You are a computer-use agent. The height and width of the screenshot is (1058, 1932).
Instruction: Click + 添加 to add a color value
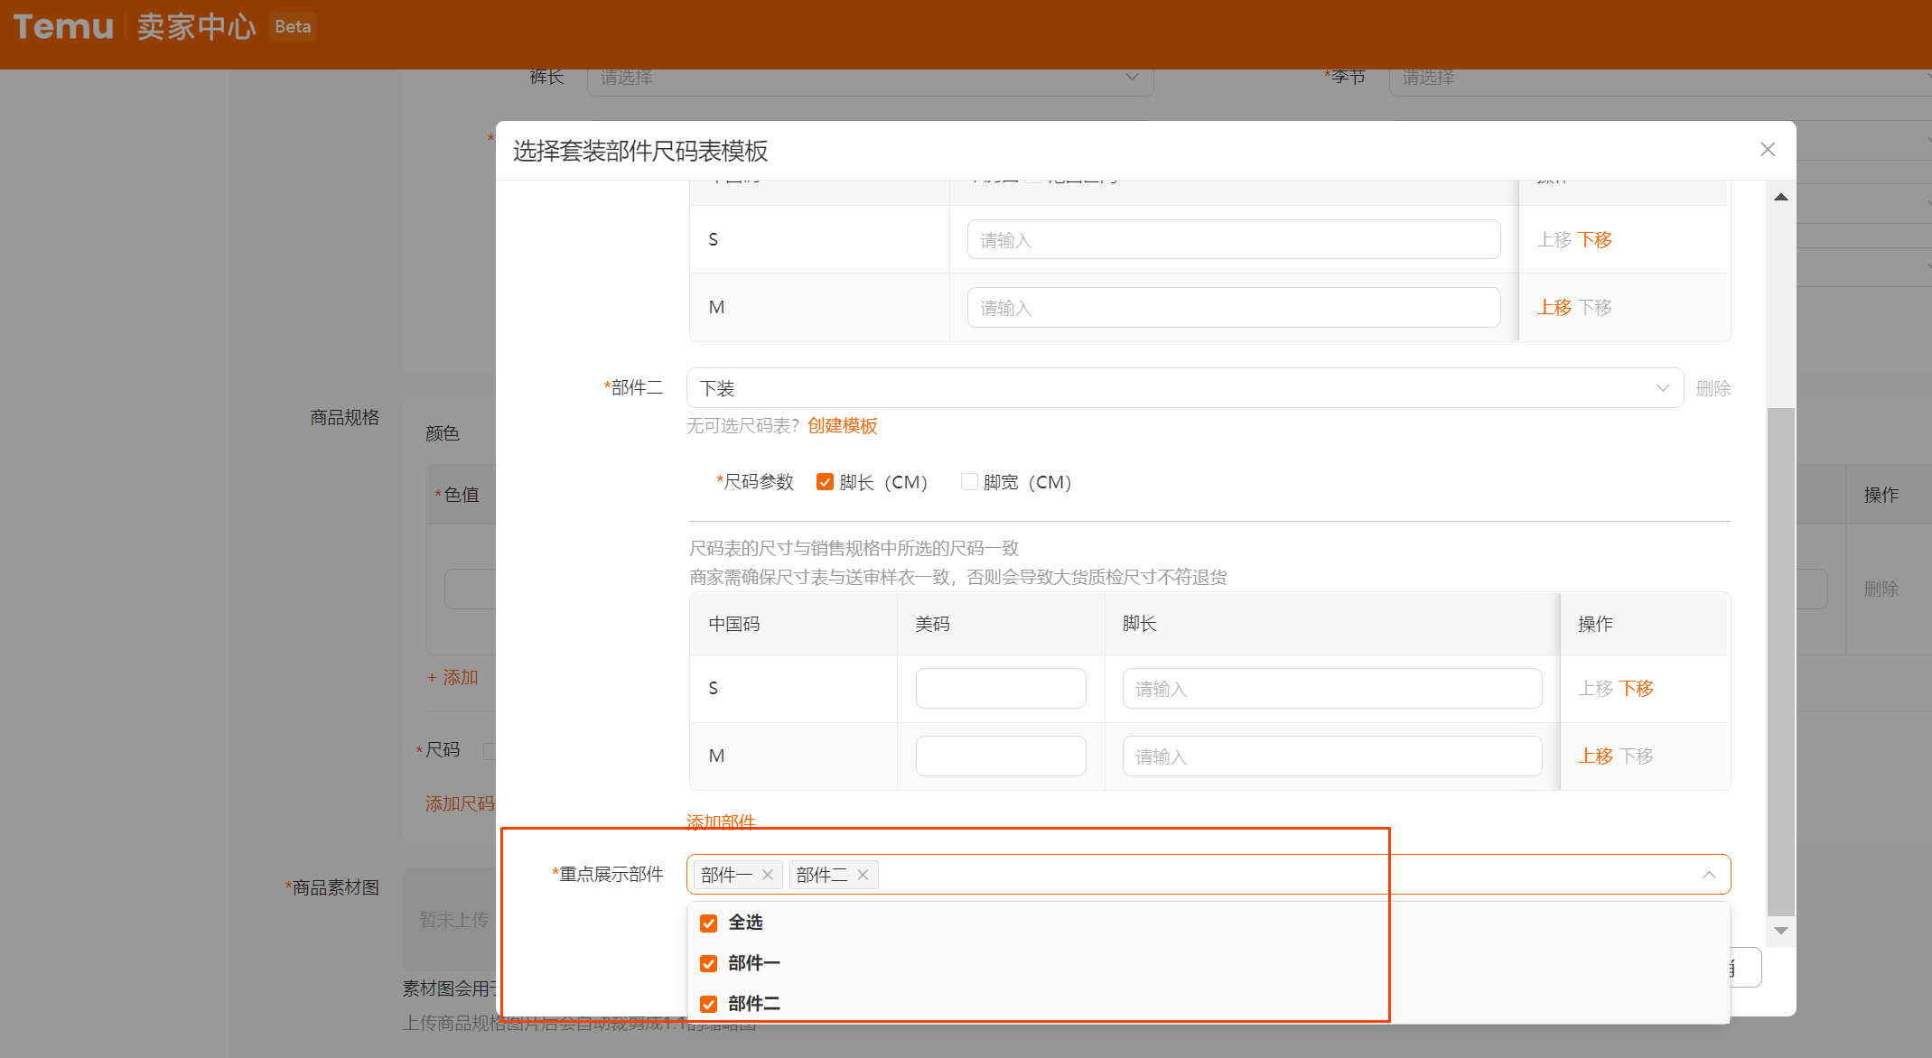[x=452, y=677]
